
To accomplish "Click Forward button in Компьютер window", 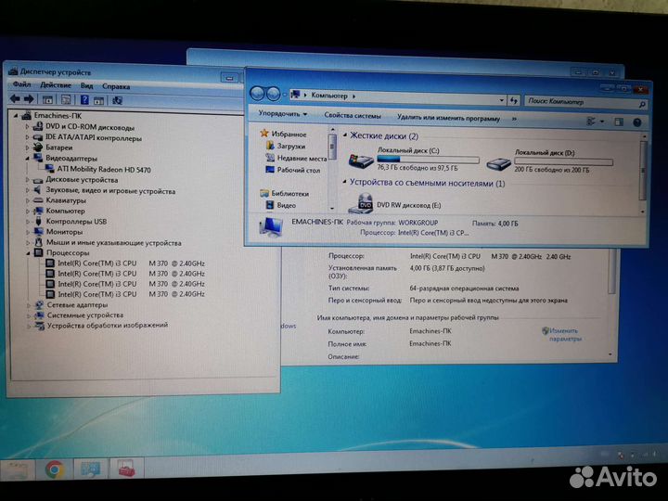I will (273, 94).
